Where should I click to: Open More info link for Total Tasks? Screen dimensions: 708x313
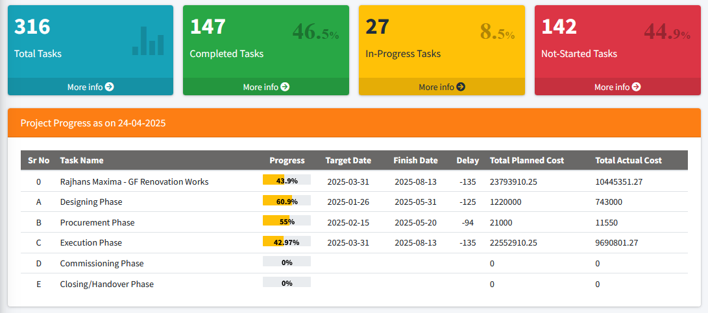pos(84,87)
